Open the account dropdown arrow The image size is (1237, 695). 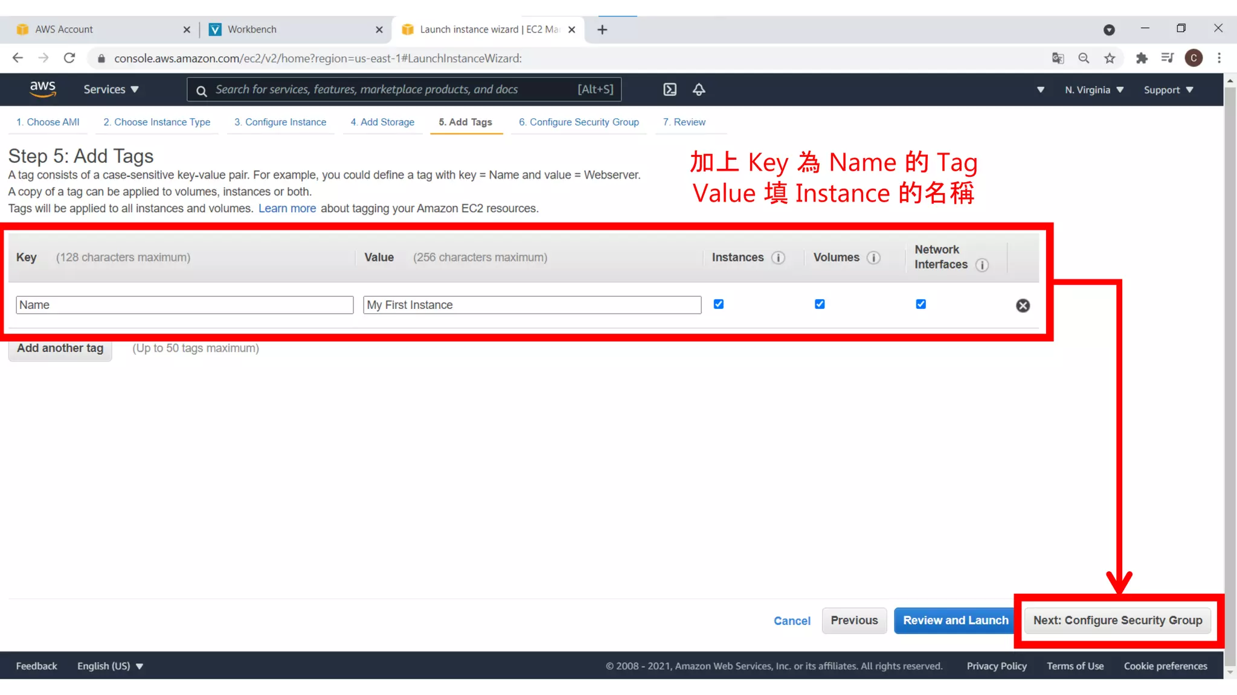[1041, 90]
